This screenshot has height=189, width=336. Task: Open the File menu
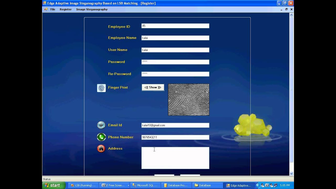pyautogui.click(x=53, y=9)
